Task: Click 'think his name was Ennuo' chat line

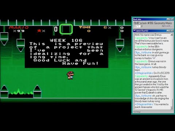Action: click(x=148, y=35)
